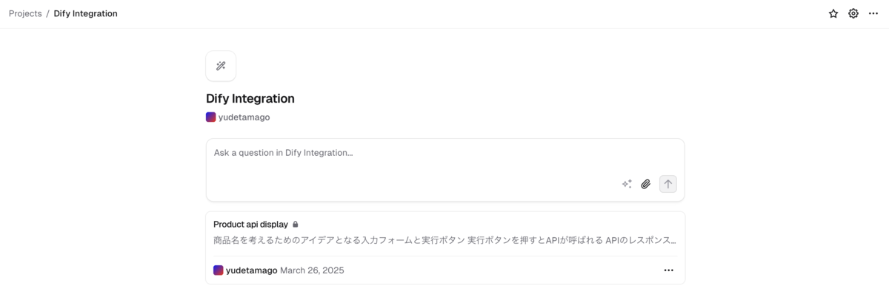Submit question with up arrow button
The height and width of the screenshot is (297, 889).
668,184
